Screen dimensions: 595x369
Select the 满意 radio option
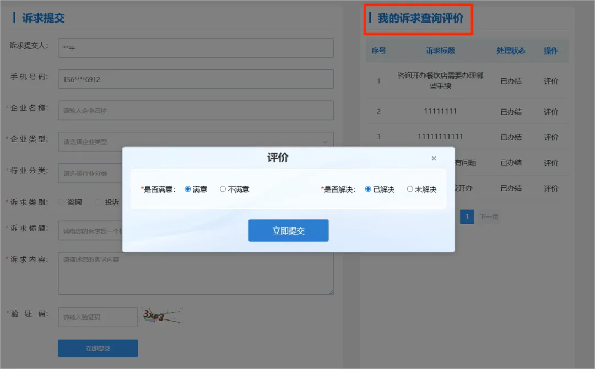click(x=188, y=189)
